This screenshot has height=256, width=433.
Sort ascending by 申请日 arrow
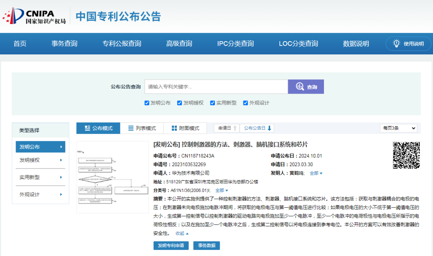(x=235, y=128)
